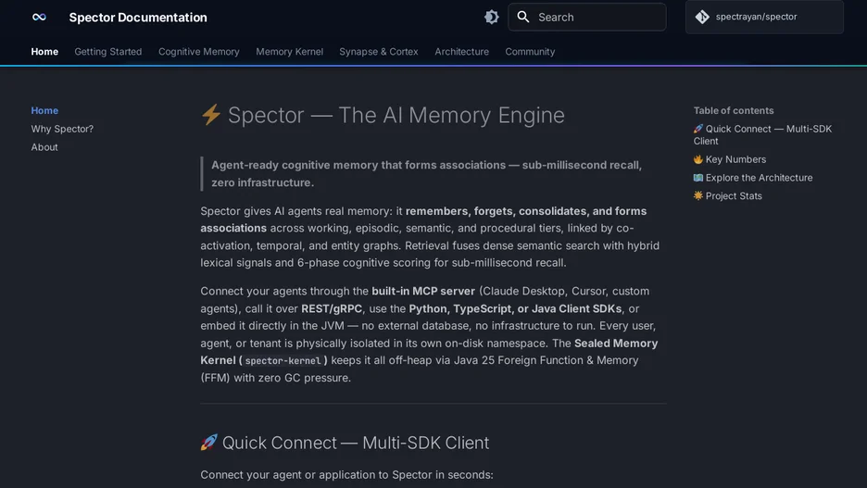The image size is (867, 488).
Task: Click the sun icon beside Project Stats
Action: pos(698,195)
